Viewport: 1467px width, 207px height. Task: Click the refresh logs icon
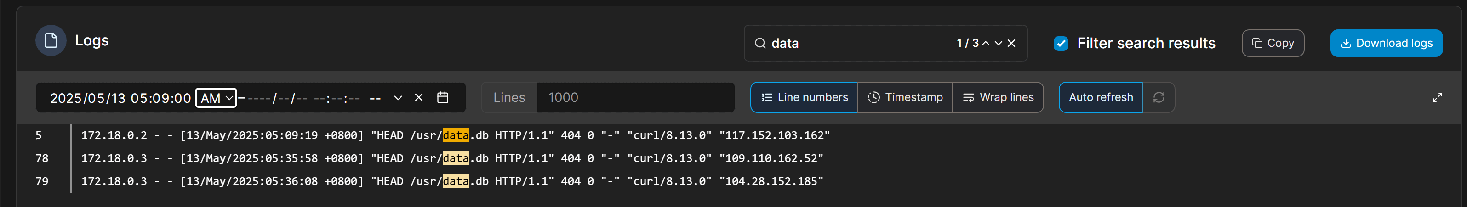pyautogui.click(x=1159, y=97)
